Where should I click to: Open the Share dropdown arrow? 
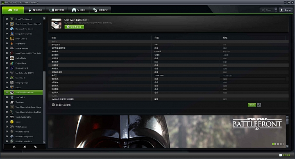click(276, 10)
